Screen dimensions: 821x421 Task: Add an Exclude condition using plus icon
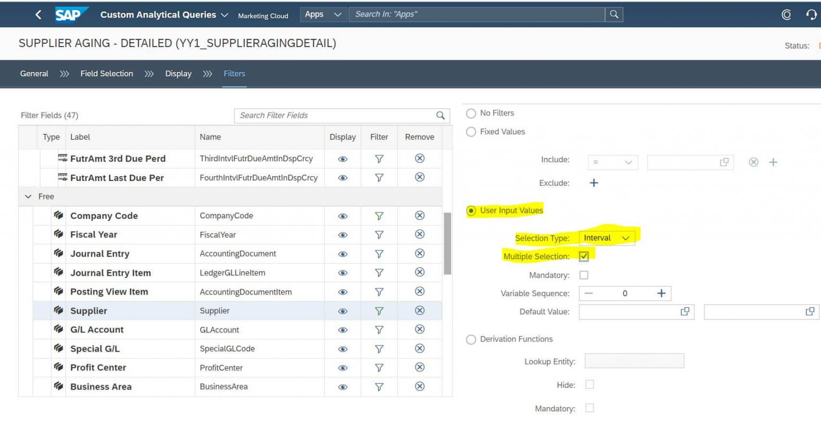(593, 182)
